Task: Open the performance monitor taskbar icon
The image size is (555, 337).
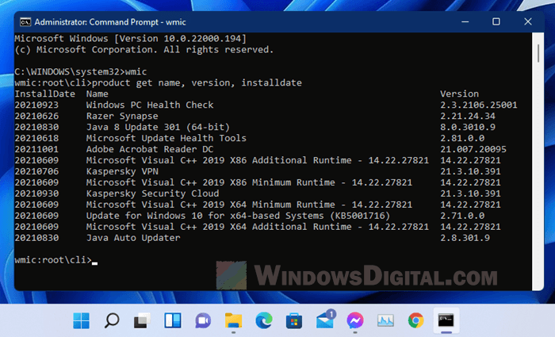Action: click(x=385, y=321)
